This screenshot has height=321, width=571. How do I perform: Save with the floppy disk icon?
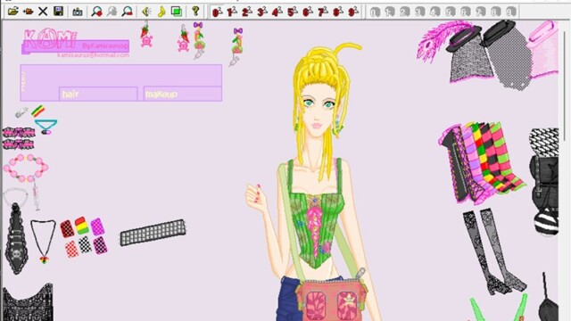(x=58, y=12)
